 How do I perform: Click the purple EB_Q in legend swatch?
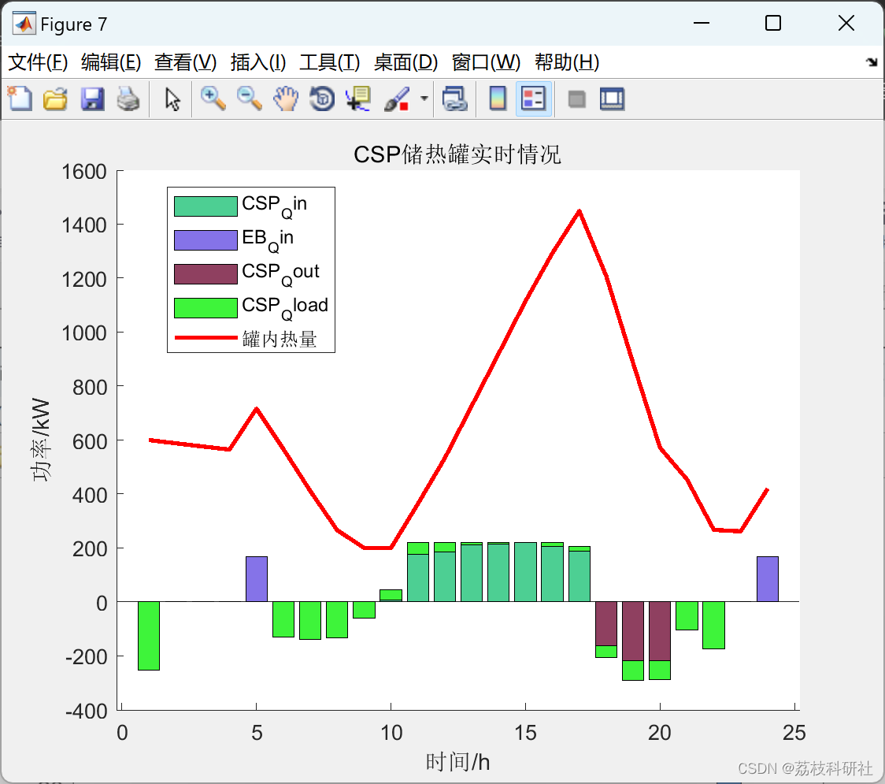(x=206, y=240)
